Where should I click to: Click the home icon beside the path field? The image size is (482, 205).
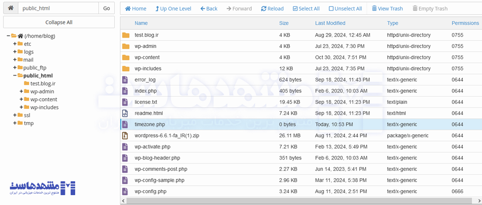(10, 8)
